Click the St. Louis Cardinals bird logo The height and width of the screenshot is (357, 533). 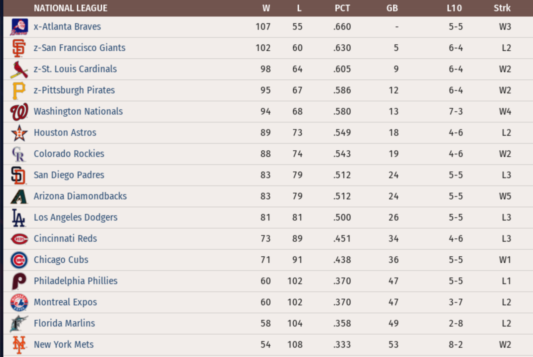click(x=19, y=69)
